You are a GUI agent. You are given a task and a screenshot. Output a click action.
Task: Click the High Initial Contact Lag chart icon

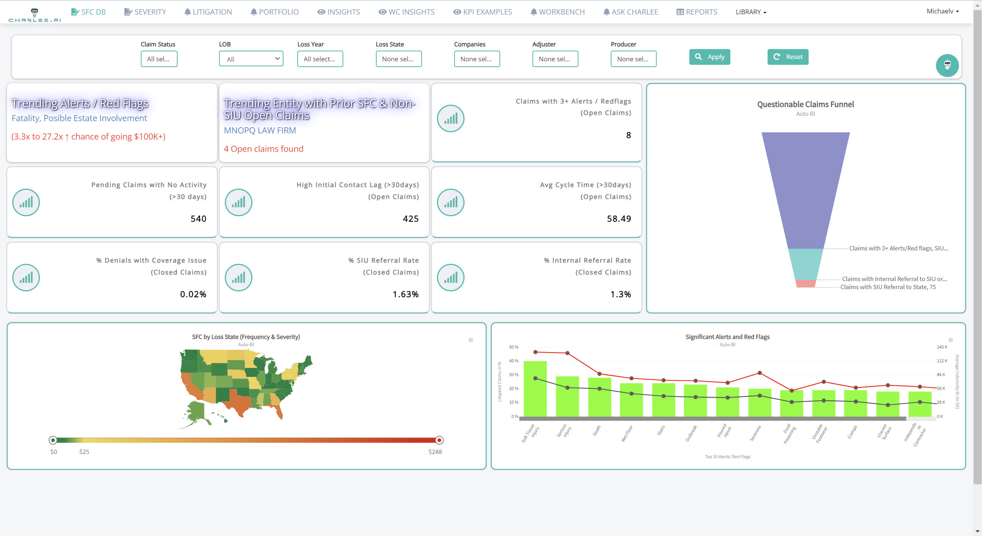(238, 202)
